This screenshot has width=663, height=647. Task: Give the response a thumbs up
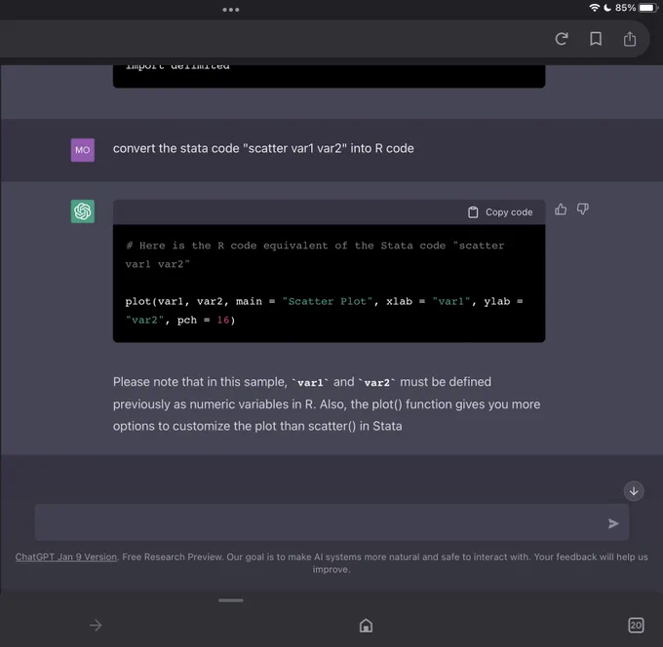point(561,209)
